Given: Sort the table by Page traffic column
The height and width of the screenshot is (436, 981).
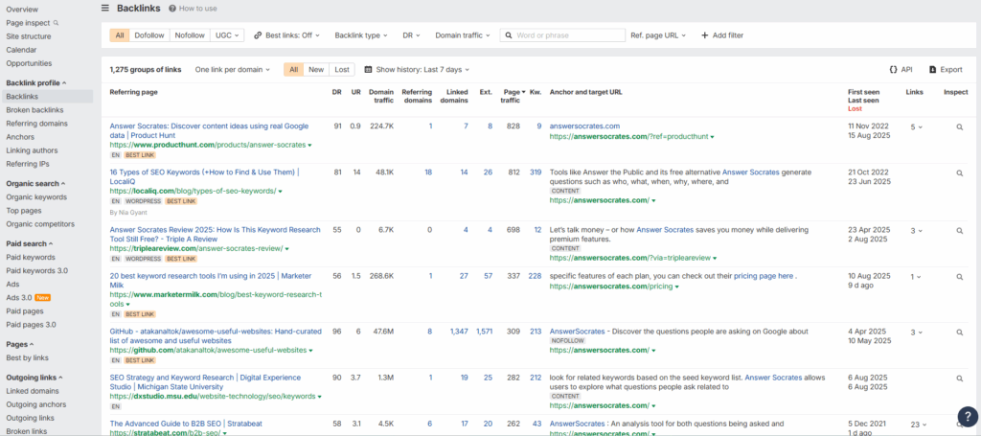Looking at the screenshot, I should (513, 96).
